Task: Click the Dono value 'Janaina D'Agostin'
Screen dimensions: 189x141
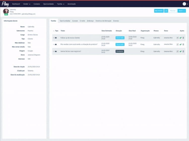Action: pyautogui.click(x=34, y=55)
